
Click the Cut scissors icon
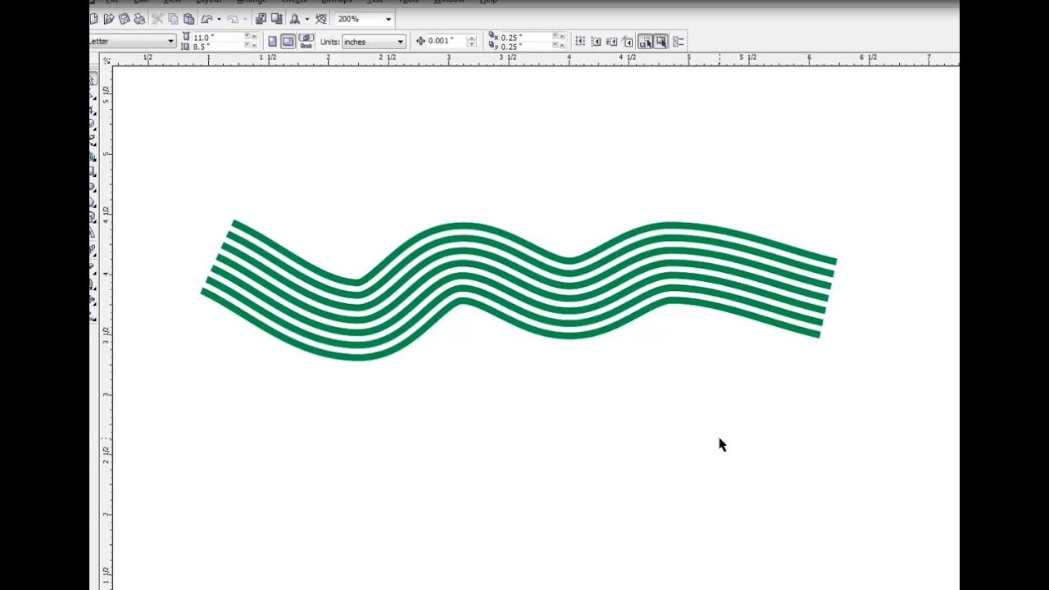(157, 19)
